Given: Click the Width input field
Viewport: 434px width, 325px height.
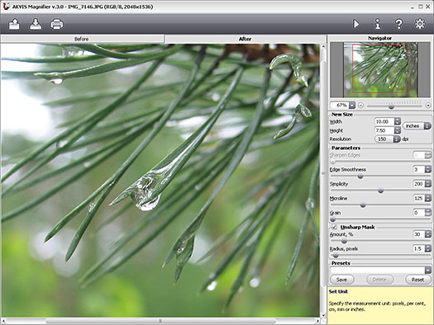Looking at the screenshot, I should [384, 121].
